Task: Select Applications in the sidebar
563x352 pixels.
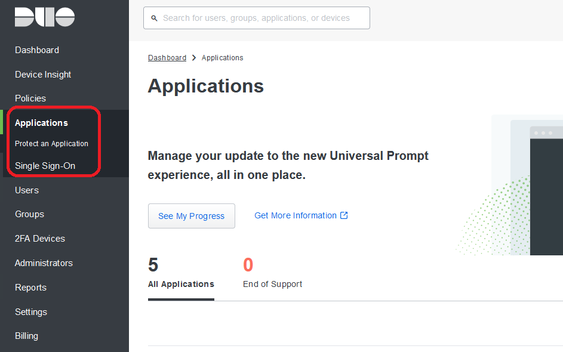Action: 41,123
